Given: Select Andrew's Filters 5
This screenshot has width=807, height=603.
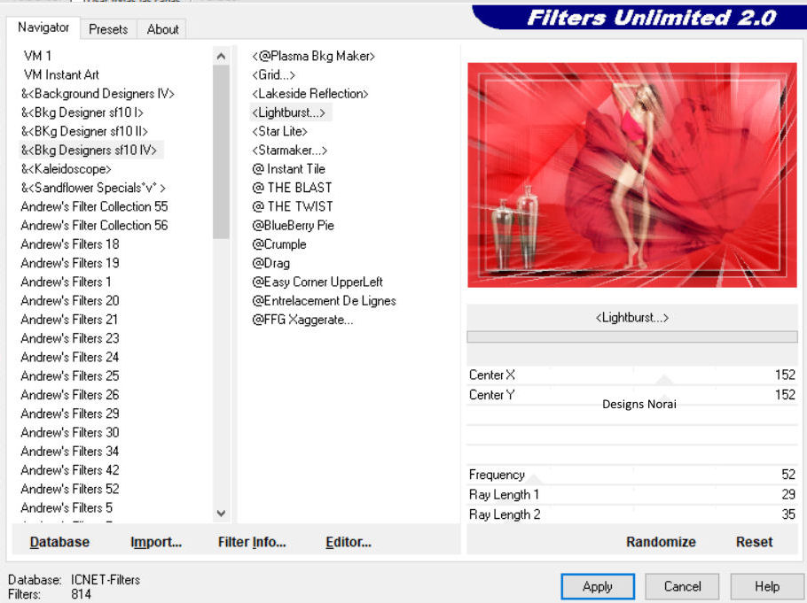Looking at the screenshot, I should pos(67,508).
